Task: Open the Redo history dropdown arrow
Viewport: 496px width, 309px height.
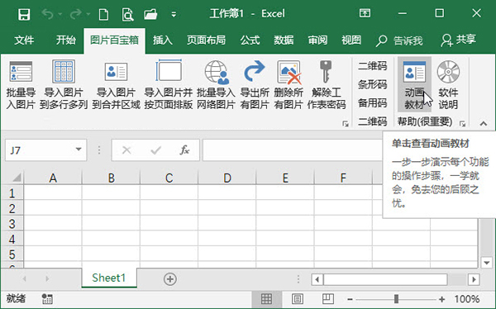Action: 88,14
